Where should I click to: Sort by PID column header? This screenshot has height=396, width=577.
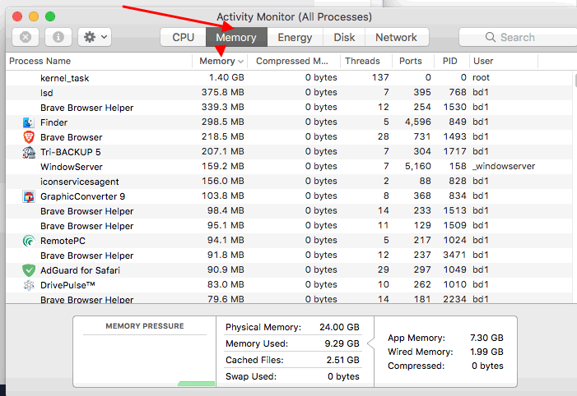pos(452,61)
